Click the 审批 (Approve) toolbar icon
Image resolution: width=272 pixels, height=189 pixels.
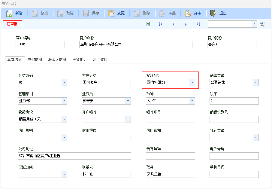[x=162, y=13]
